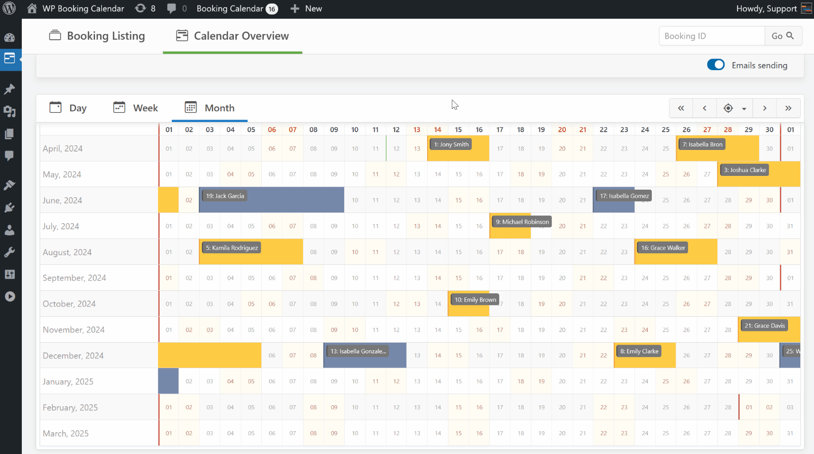Open the WordPress logo menu

9,9
